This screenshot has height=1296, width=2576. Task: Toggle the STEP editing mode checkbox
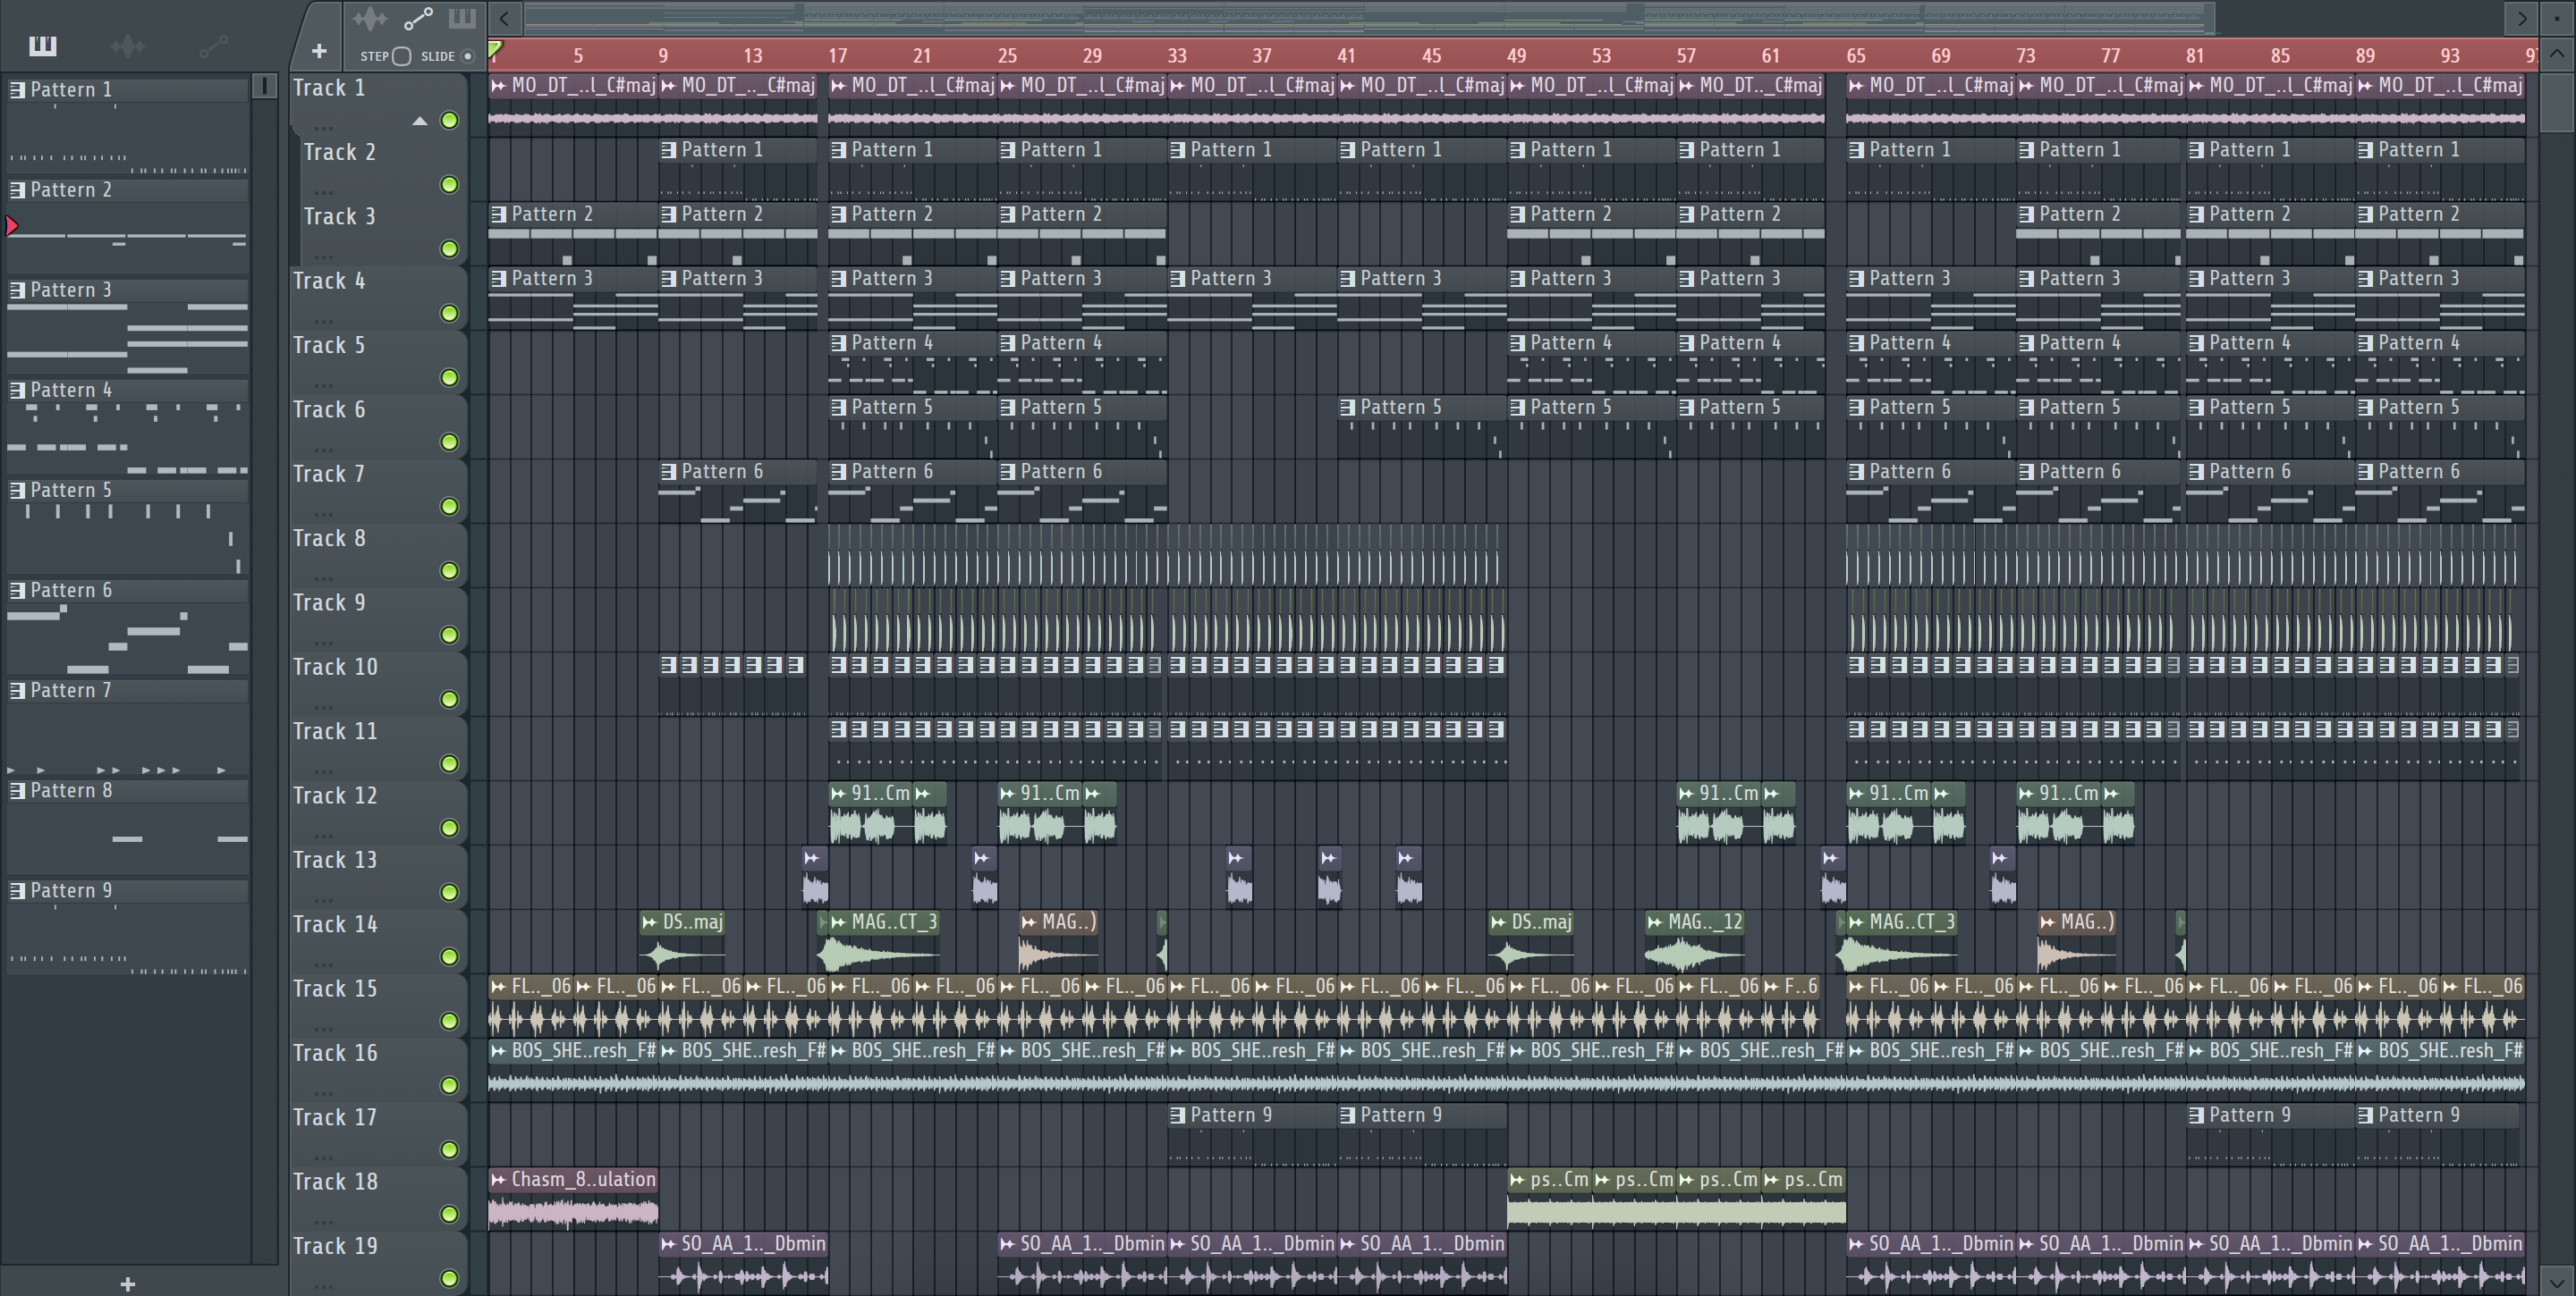401,56
